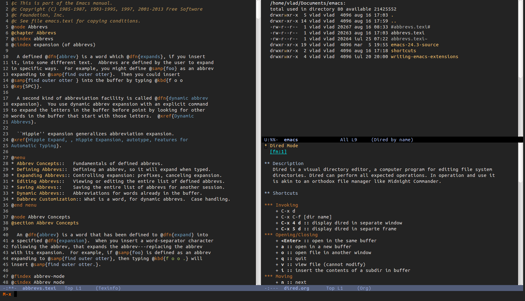Select the 'Saving Abbrevs::' menu entry
This screenshot has width=525, height=301.
tap(39, 187)
